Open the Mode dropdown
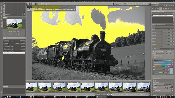The width and height of the screenshot is (175, 98). click(x=165, y=25)
